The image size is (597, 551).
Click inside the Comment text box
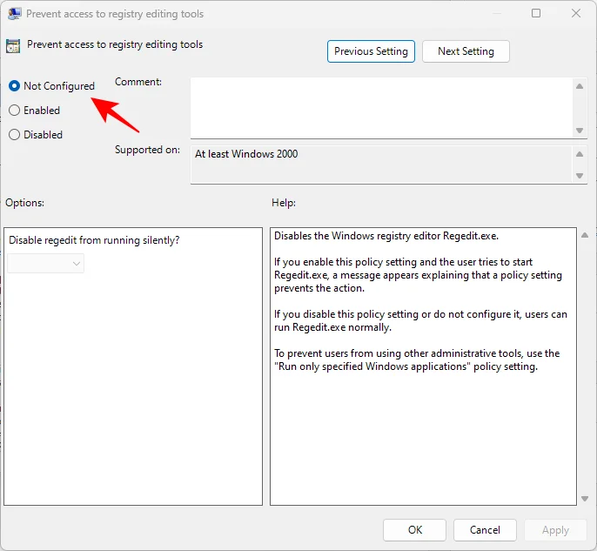(x=381, y=106)
